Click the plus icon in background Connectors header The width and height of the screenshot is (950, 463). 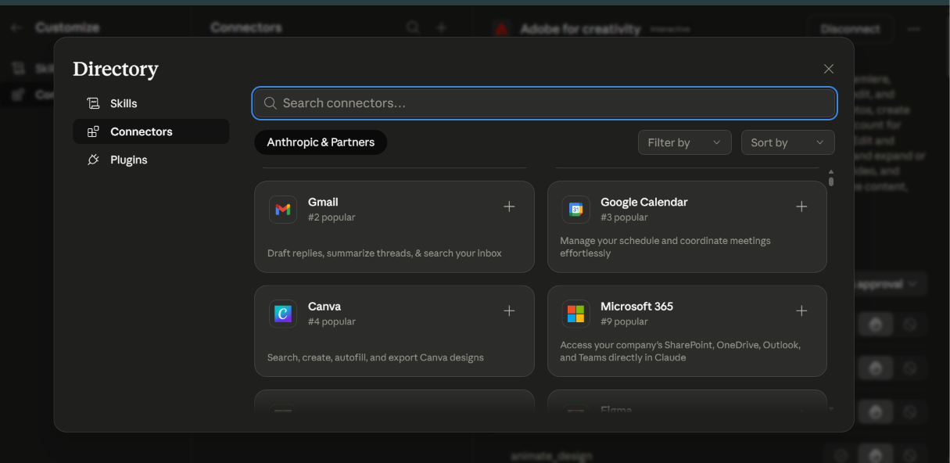point(441,27)
